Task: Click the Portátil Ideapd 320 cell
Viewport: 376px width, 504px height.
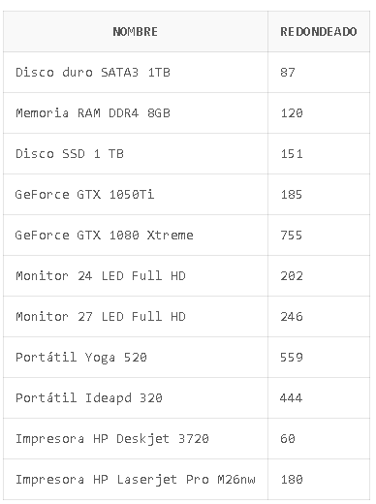Action: coord(136,397)
